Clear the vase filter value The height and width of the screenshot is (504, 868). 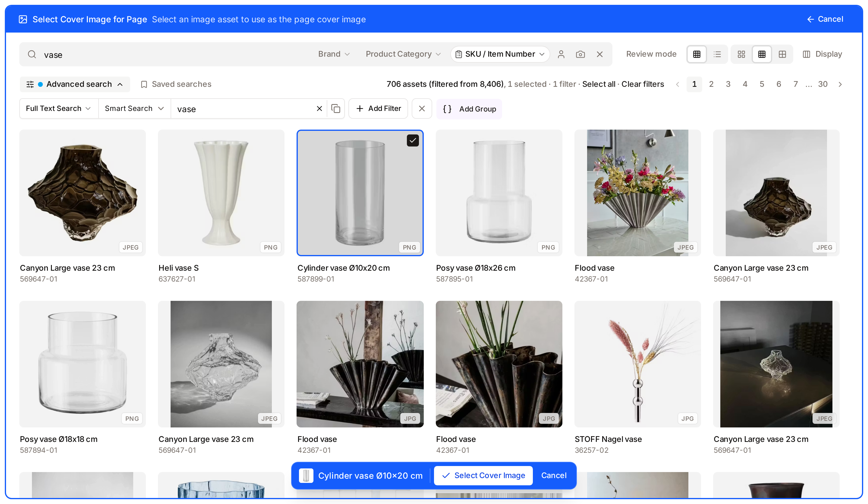point(319,109)
